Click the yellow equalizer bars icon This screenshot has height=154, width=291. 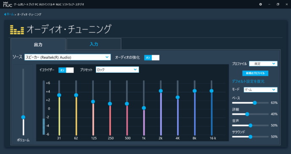tap(17, 30)
